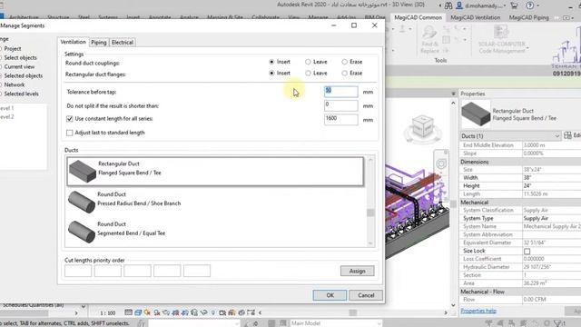This screenshot has height=327, width=581.
Task: Switch to the Ventilation tab
Action: pos(73,42)
